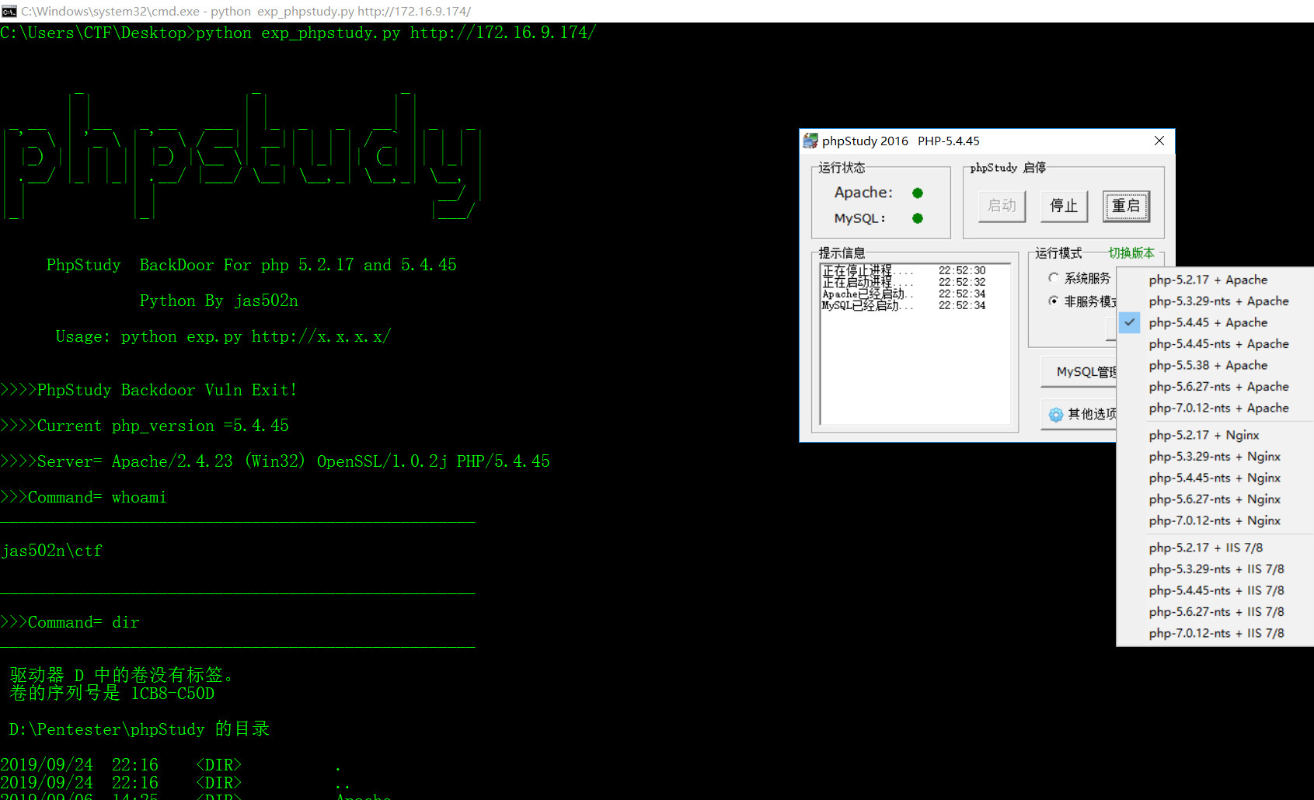The image size is (1314, 800).
Task: Click the '卷的序列号是 1CB8-C50D' line
Action: point(112,693)
